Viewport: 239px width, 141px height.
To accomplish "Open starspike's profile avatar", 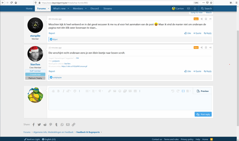I will click(35, 25).
